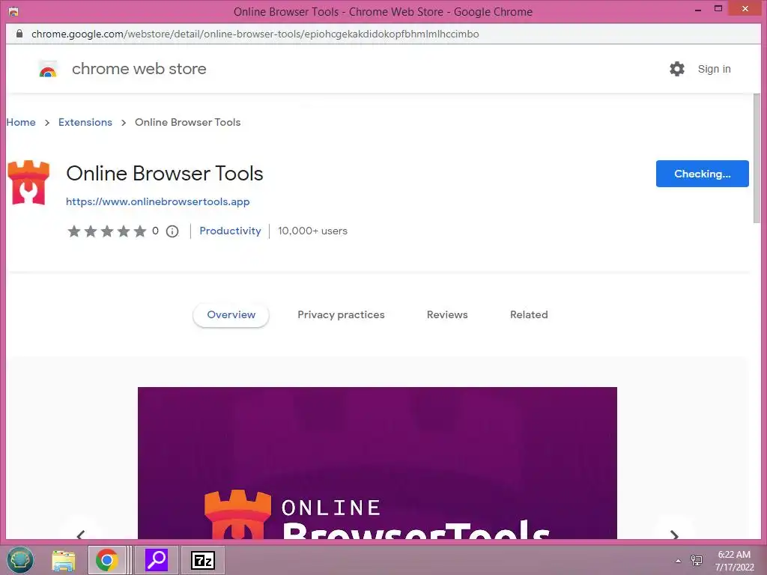Open File Explorer from the taskbar
Screen dimensions: 767x575
(x=64, y=560)
